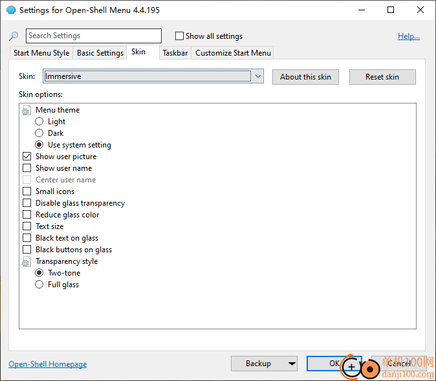Click the Transparency style label
436x381 pixels.
click(x=67, y=261)
